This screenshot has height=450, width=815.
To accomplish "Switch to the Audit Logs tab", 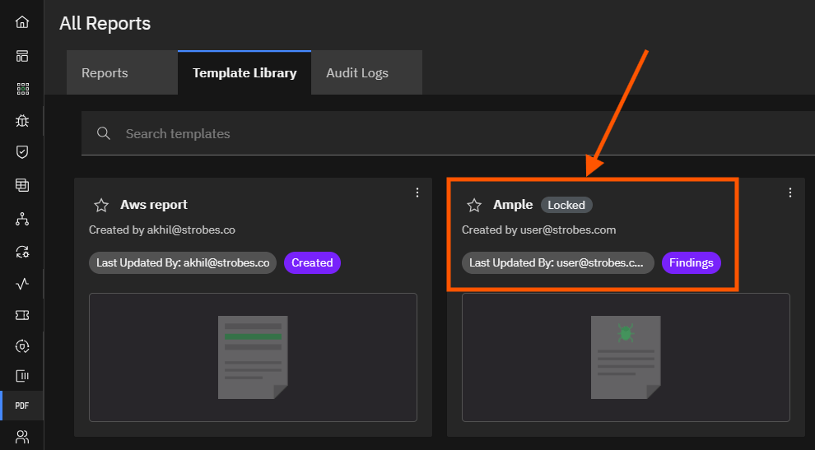I will (366, 72).
